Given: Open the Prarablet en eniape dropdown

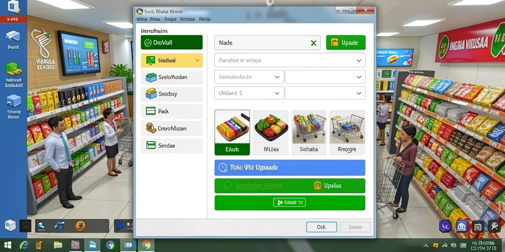Looking at the screenshot, I should click(x=290, y=60).
